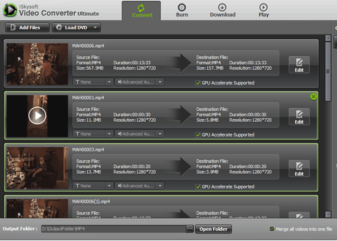337x241 pixels.
Task: Open the Play tab
Action: 263,11
